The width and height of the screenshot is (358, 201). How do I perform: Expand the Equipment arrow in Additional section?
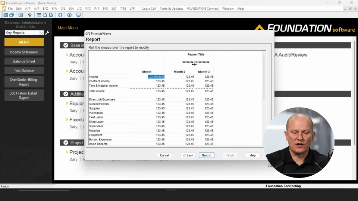tap(67, 103)
